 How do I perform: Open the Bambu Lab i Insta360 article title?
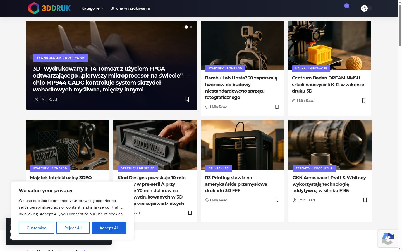[x=241, y=88]
